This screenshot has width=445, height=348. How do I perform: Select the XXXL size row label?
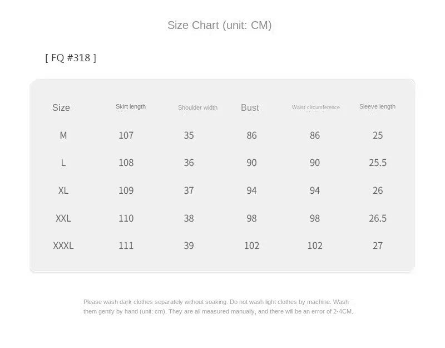pyautogui.click(x=63, y=246)
